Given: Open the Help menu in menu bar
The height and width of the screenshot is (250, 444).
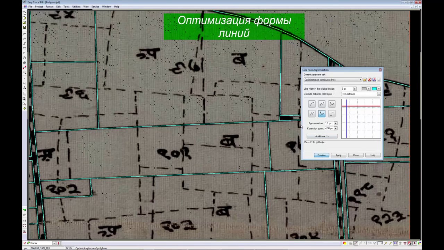Looking at the screenshot, I should [117, 7].
